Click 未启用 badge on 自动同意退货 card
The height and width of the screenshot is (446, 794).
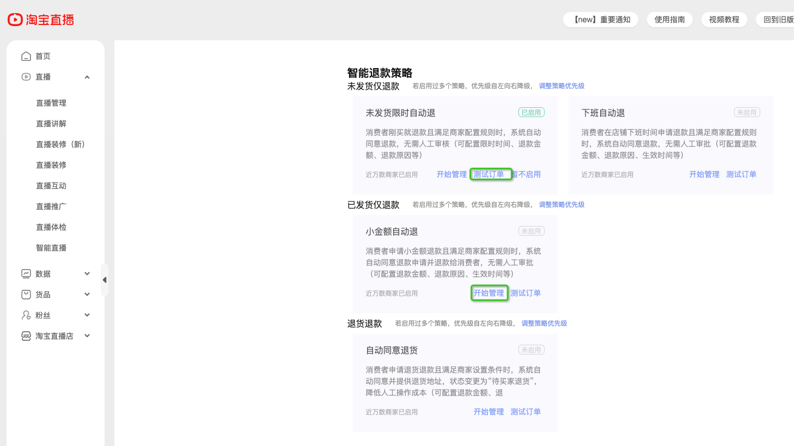click(532, 350)
